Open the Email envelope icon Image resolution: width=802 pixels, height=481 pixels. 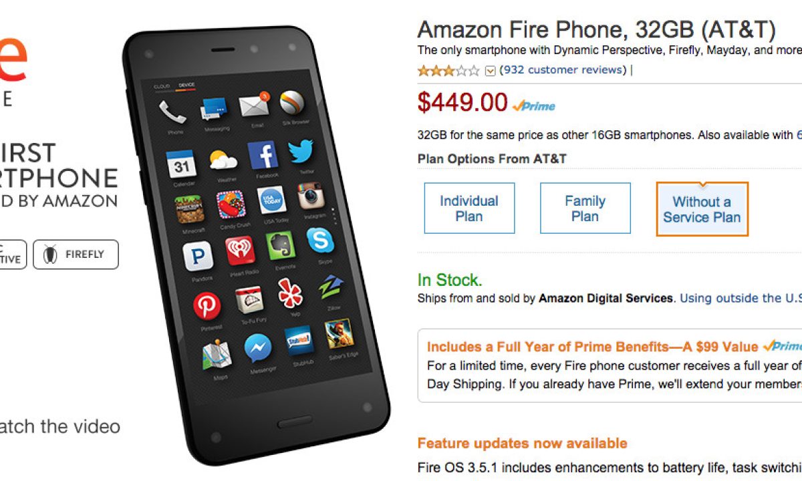pos(254,106)
